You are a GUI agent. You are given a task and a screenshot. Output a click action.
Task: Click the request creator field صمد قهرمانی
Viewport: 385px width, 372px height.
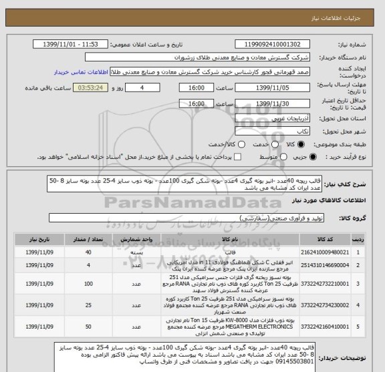tap(210, 72)
